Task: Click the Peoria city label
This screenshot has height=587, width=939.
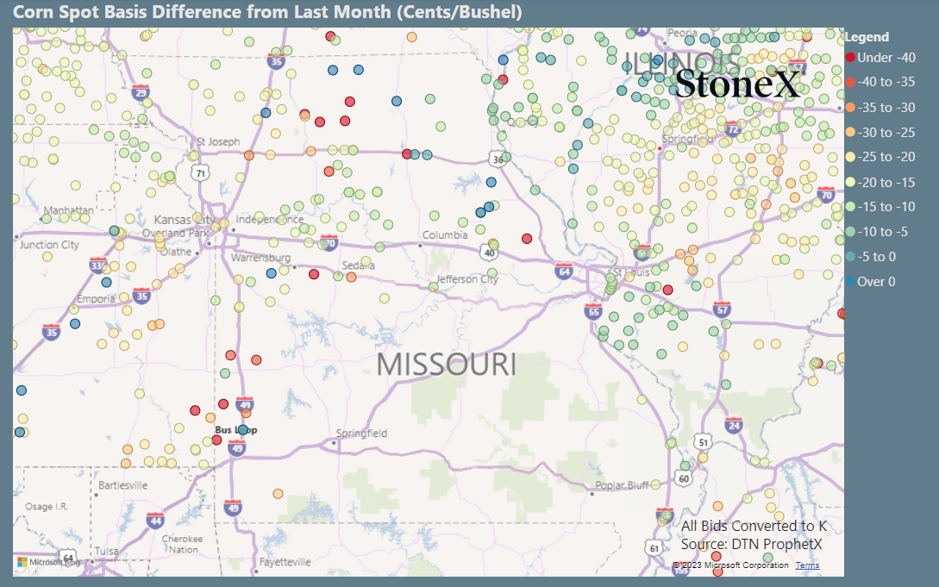Action: (x=683, y=33)
